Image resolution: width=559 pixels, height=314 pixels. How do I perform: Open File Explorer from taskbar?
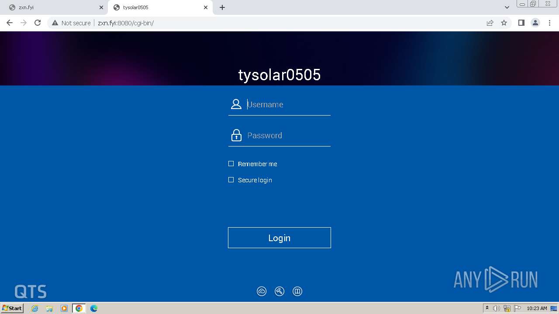[x=49, y=308]
